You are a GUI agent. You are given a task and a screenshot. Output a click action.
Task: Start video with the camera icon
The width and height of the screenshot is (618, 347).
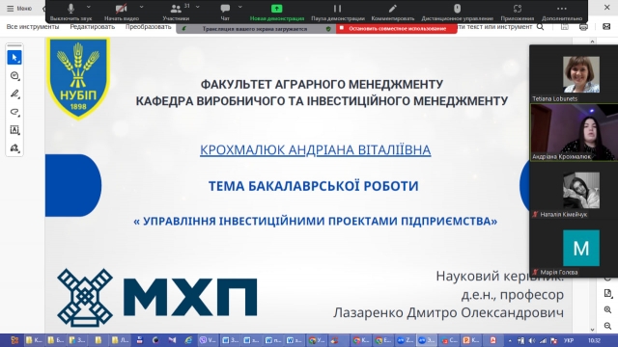(x=122, y=12)
